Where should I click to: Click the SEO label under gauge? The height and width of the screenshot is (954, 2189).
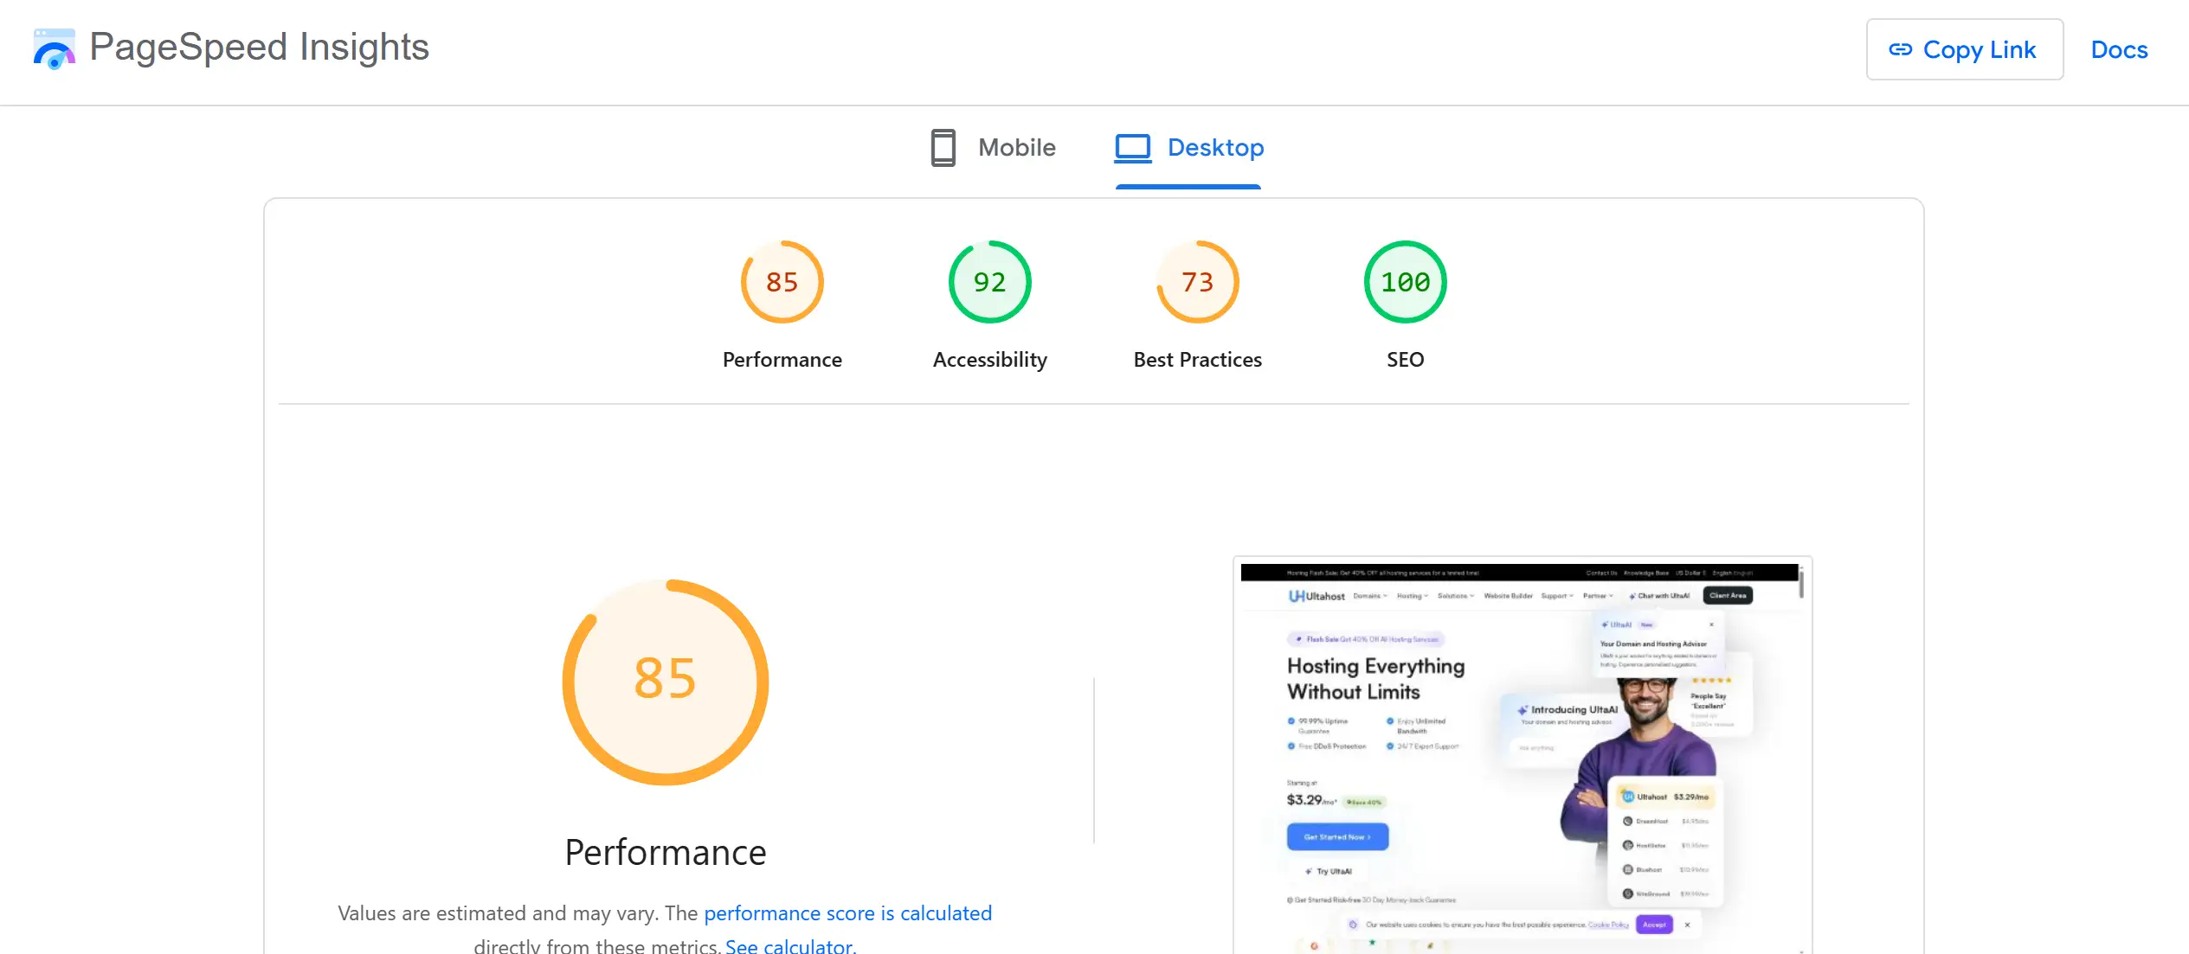[1405, 360]
